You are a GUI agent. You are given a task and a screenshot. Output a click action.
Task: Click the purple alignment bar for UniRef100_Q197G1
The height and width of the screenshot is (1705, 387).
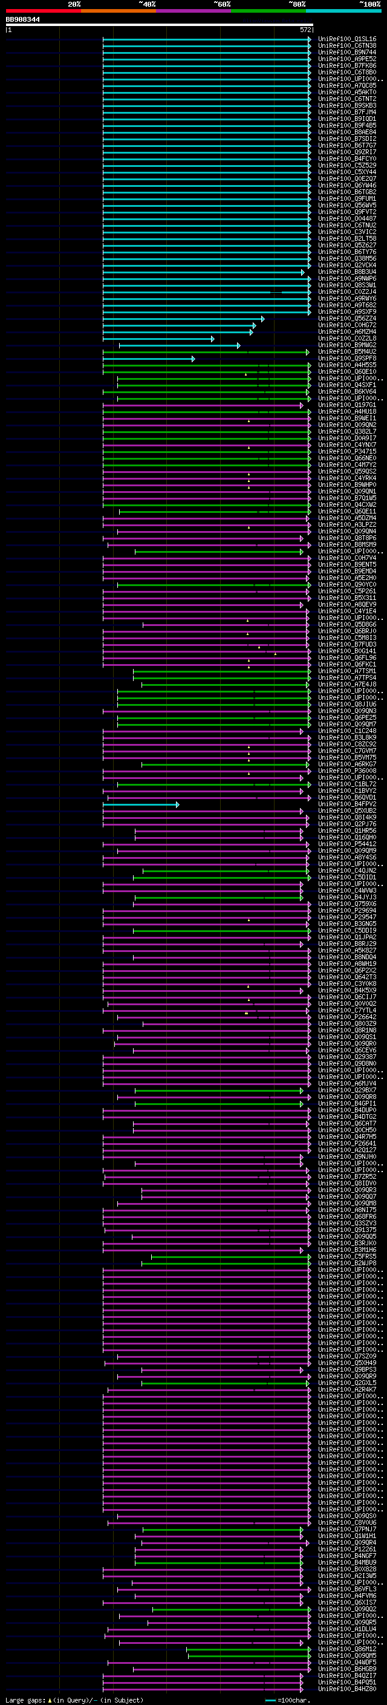pyautogui.click(x=203, y=405)
